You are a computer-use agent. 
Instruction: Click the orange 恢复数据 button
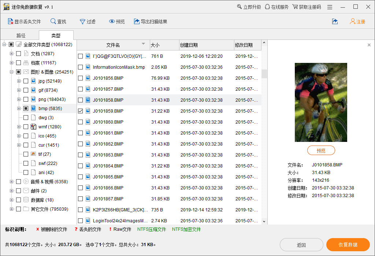tap(348, 245)
